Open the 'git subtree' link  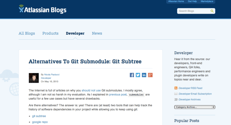coord(39,116)
